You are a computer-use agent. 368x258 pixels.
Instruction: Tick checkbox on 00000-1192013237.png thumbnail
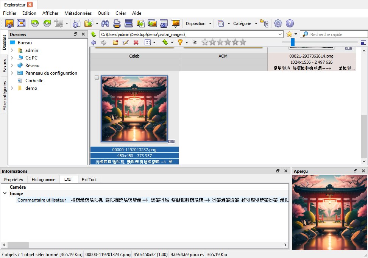click(x=97, y=77)
